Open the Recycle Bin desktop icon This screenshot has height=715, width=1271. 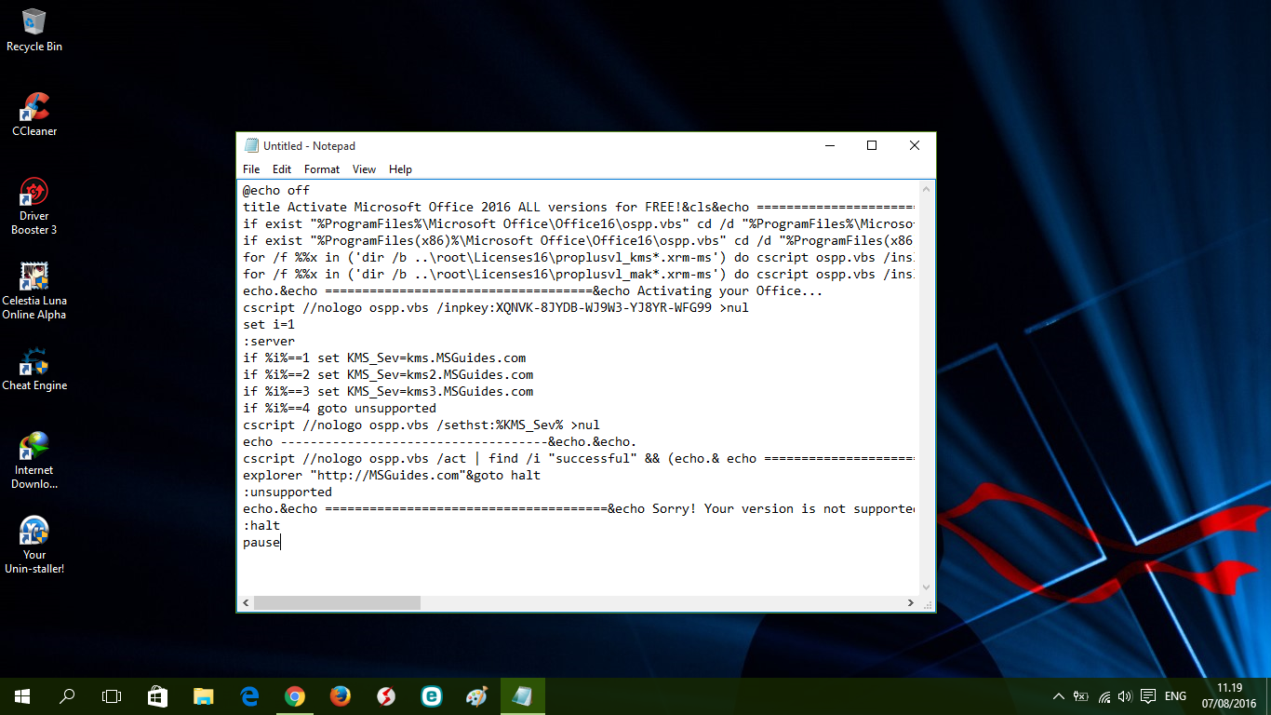click(34, 30)
